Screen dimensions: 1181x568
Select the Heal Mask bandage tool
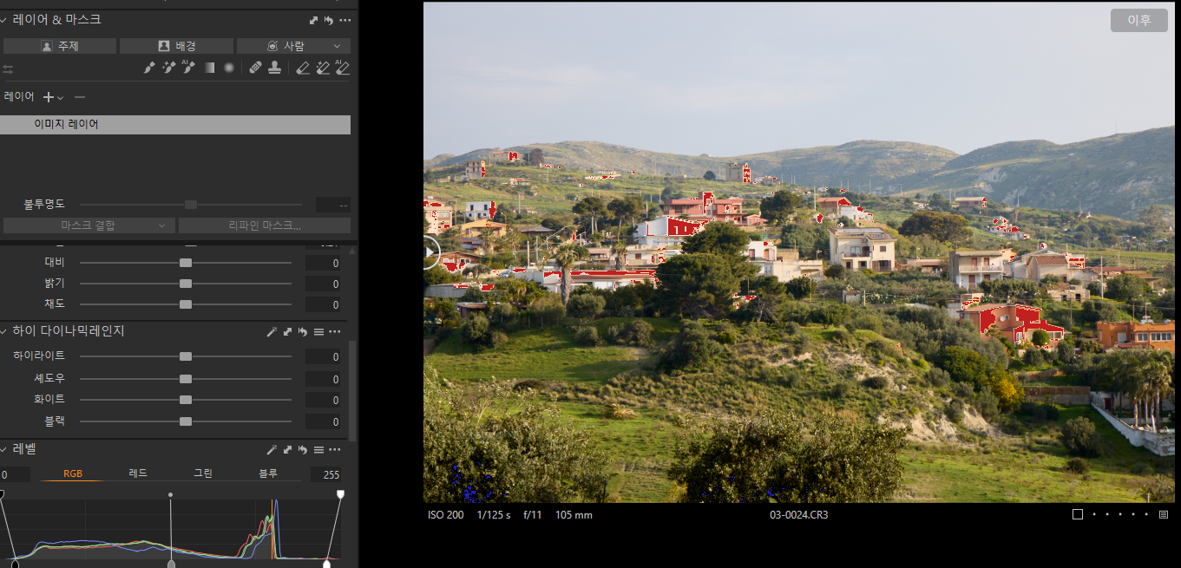coord(255,68)
